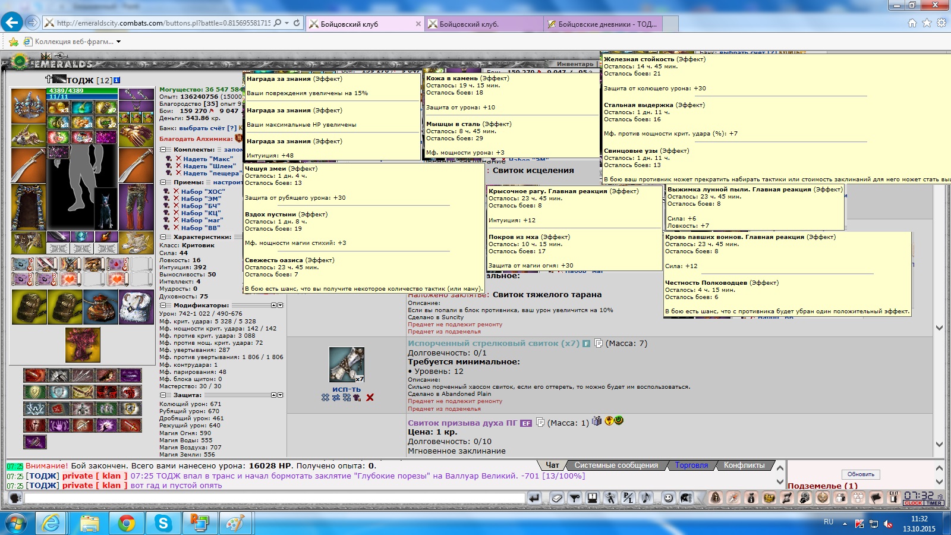Viewport: 951px width, 535px height.
Task: Click the helmet icon in chat toolbar
Action: pyautogui.click(x=687, y=498)
